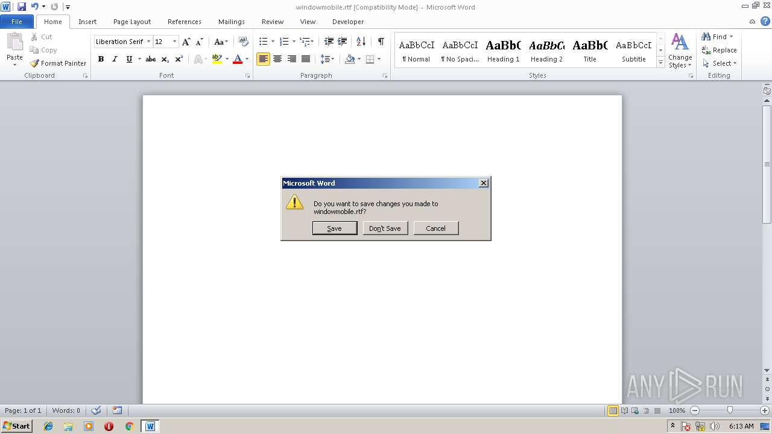Apply the Title style
Image resolution: width=772 pixels, height=434 pixels.
[590, 51]
